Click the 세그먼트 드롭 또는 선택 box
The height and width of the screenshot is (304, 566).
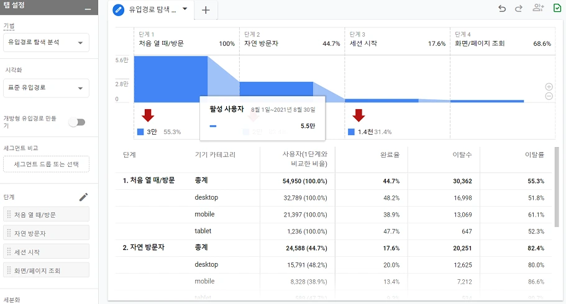[46, 164]
